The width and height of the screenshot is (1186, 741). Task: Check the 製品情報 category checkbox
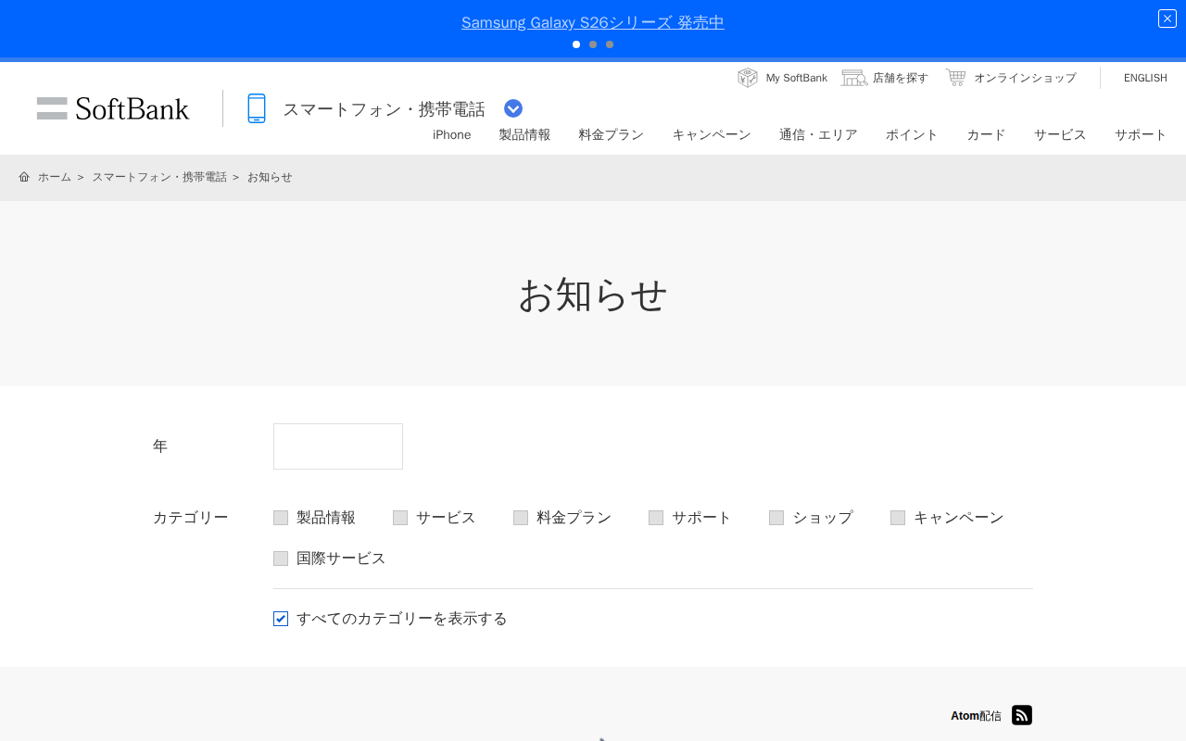(281, 518)
